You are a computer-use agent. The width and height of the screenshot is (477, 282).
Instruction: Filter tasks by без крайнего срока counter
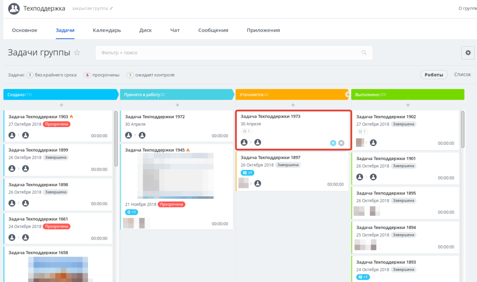pos(30,75)
